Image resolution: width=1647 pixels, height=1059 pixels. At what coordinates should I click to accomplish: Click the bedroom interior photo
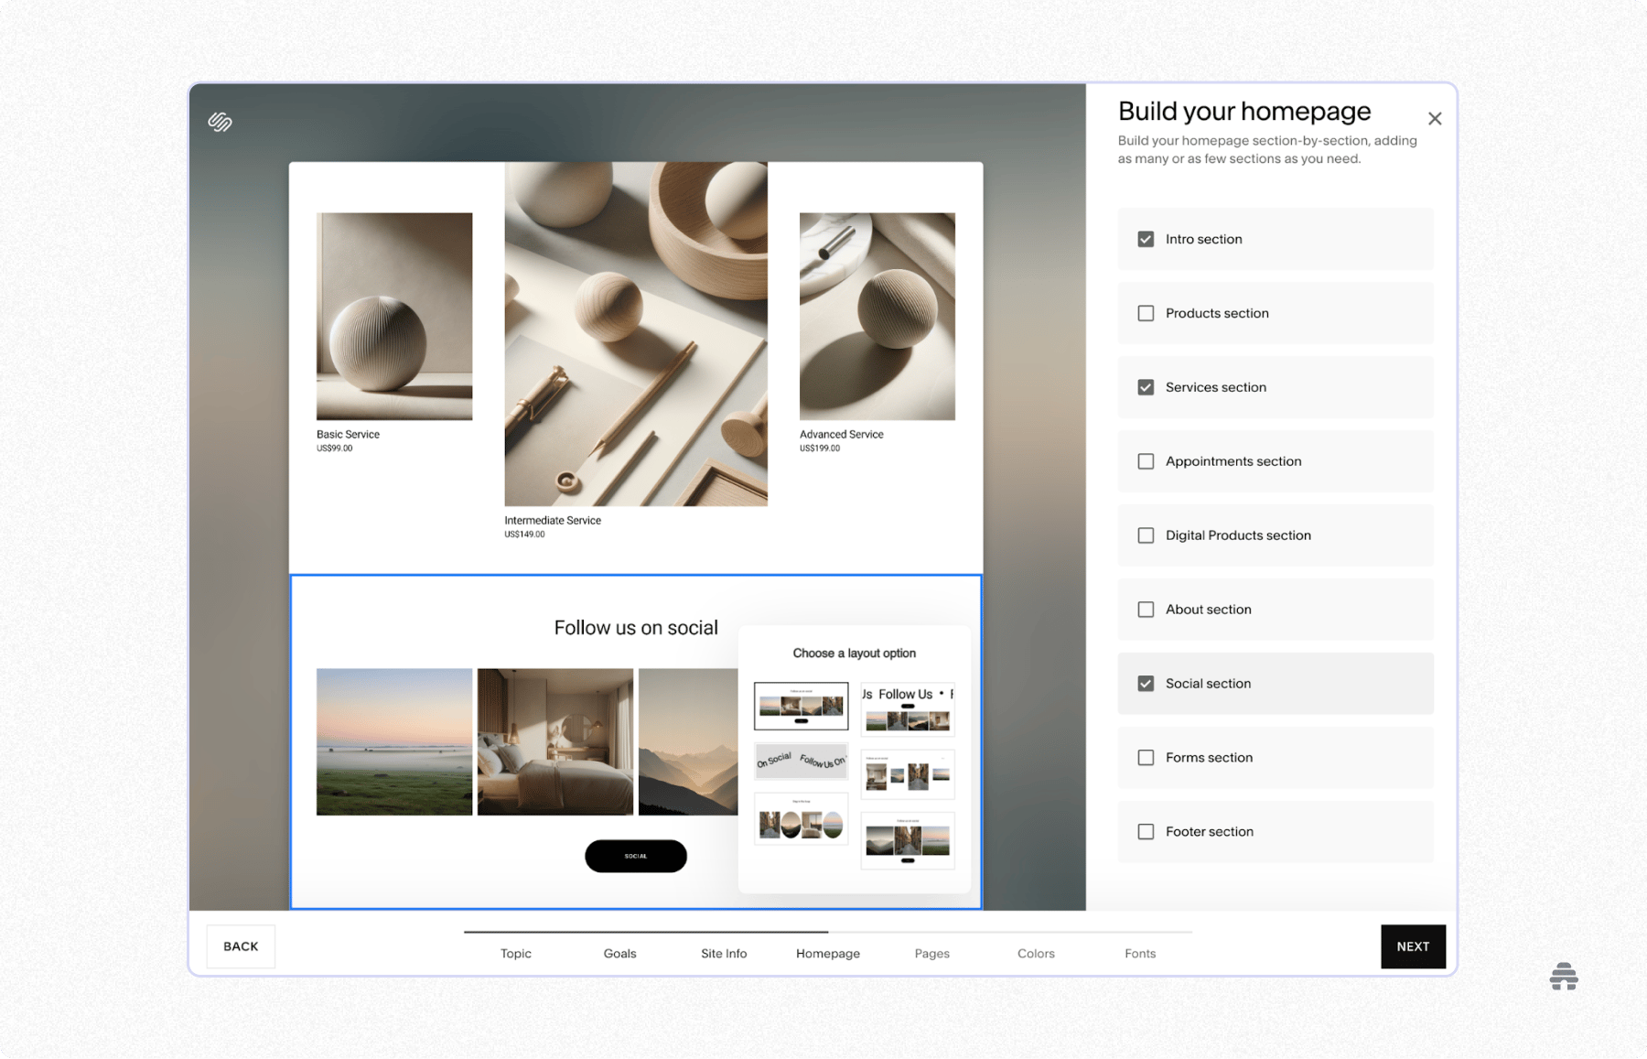pyautogui.click(x=555, y=741)
